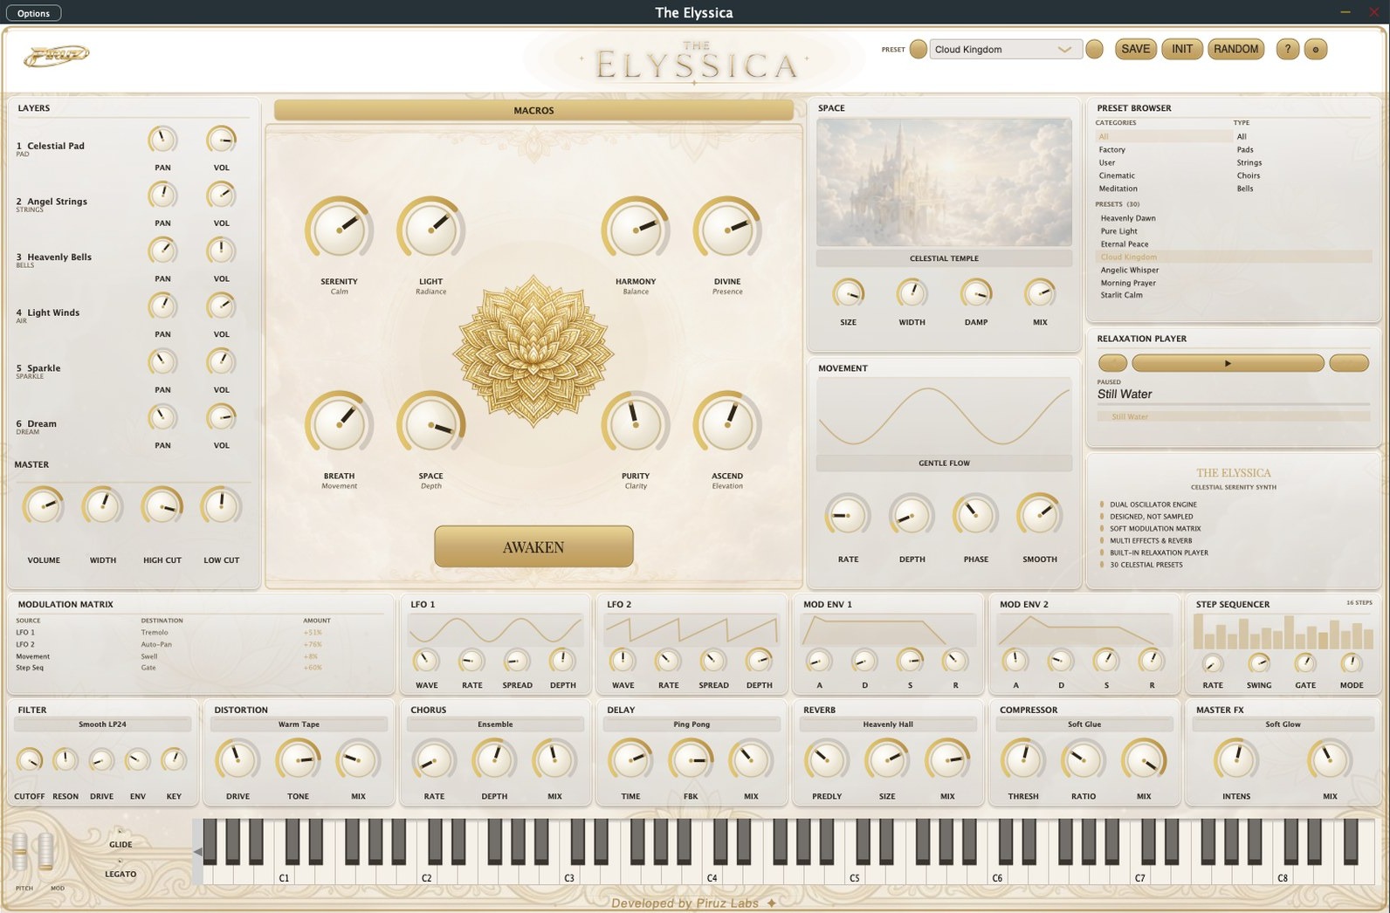Filter presets by Pads type
1390x913 pixels.
click(1245, 150)
